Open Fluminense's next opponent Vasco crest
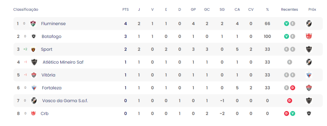The image size is (327, 126). pyautogui.click(x=309, y=24)
